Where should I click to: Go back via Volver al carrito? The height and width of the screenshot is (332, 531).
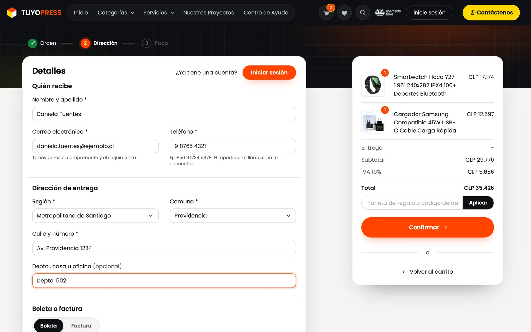pyautogui.click(x=427, y=272)
